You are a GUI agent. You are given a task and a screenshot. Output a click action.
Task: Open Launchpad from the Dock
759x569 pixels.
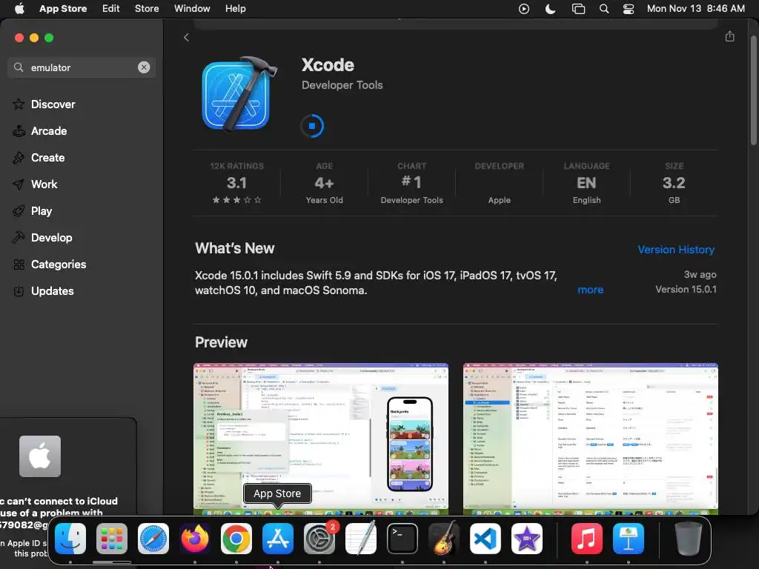coord(112,539)
